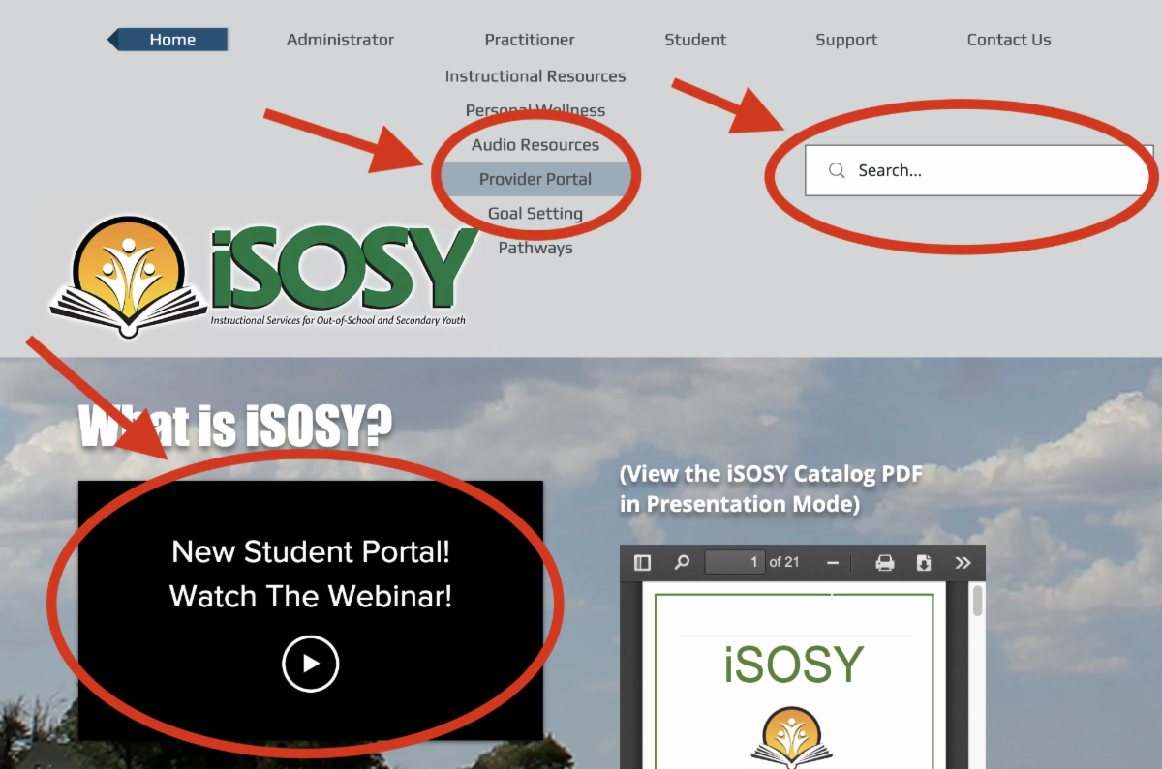The height and width of the screenshot is (769, 1162).
Task: Open the Student menu
Action: (x=695, y=40)
